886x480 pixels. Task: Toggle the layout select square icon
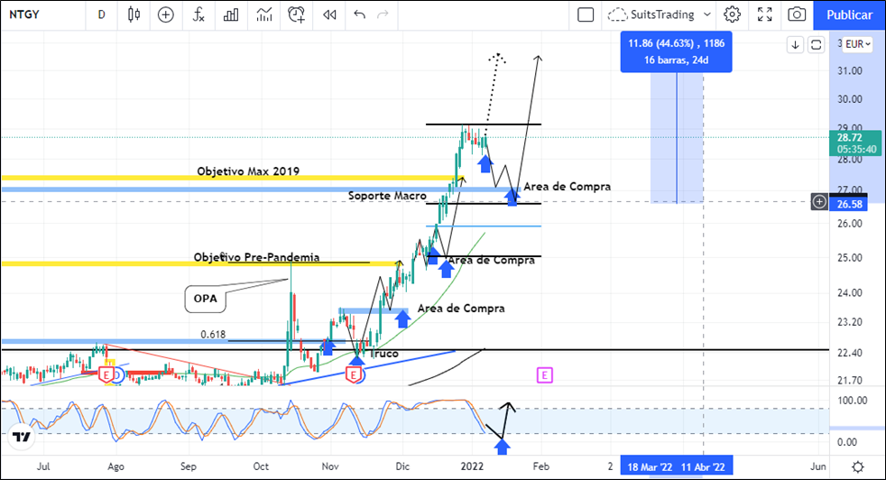pyautogui.click(x=586, y=14)
